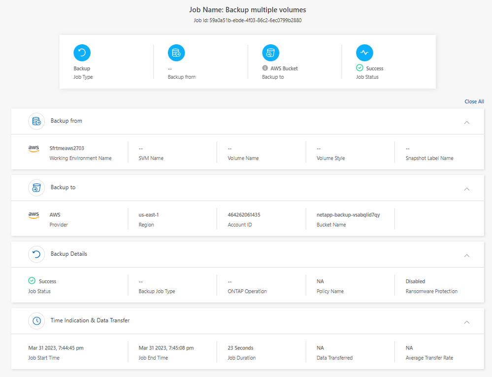Click the Job Id text under the title
Viewport: 492px width, 377px height.
247,20
